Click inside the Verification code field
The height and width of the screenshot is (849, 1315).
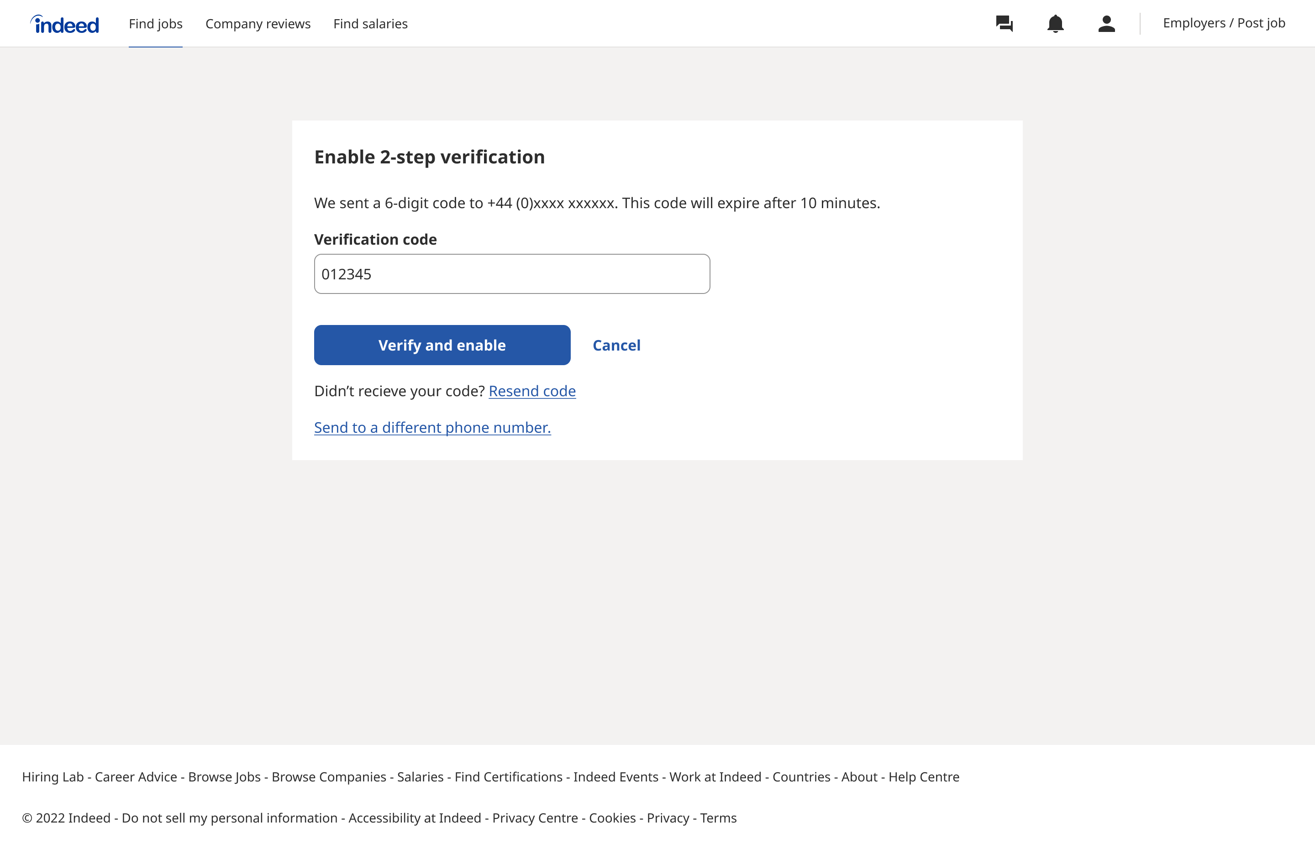(512, 273)
